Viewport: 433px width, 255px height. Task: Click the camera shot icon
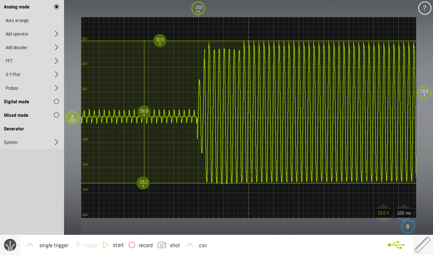162,245
